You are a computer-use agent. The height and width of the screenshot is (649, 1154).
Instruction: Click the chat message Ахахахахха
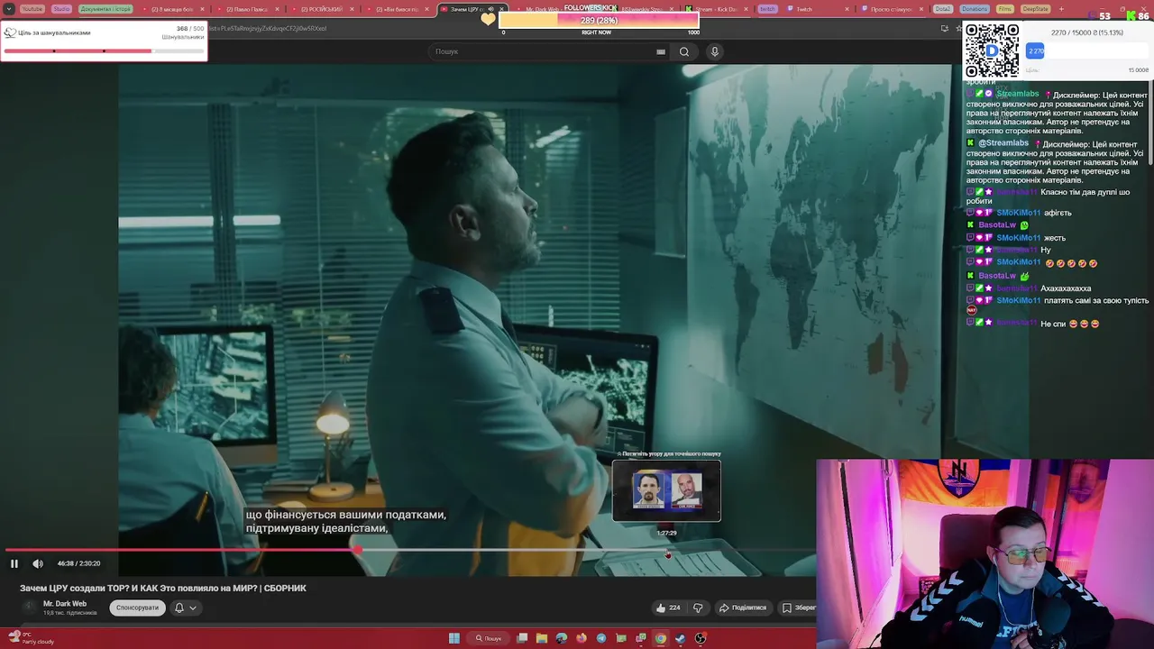(x=1066, y=288)
